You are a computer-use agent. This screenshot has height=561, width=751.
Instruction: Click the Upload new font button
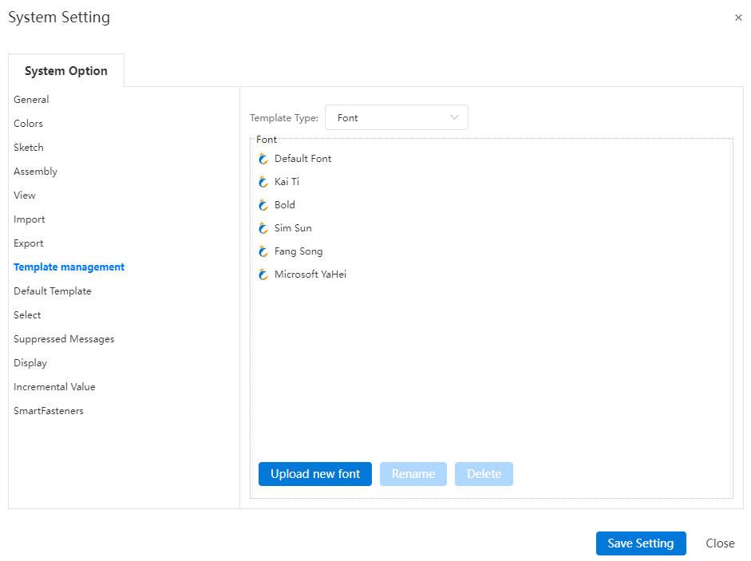coord(315,474)
